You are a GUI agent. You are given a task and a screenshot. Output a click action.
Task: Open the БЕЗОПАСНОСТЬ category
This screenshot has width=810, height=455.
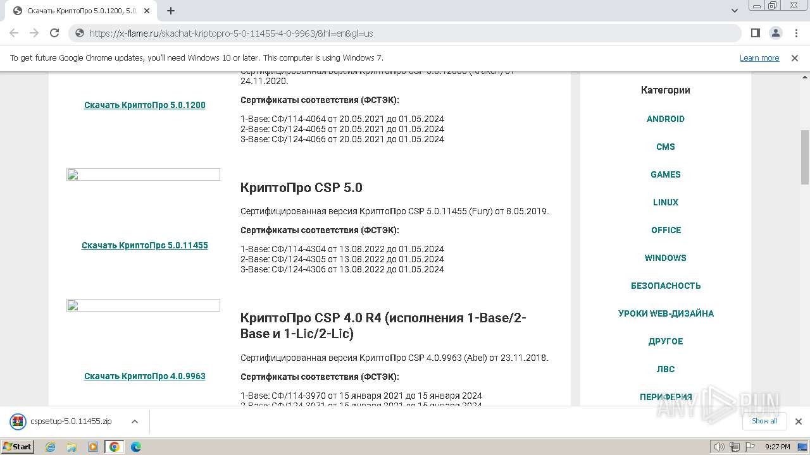(666, 286)
